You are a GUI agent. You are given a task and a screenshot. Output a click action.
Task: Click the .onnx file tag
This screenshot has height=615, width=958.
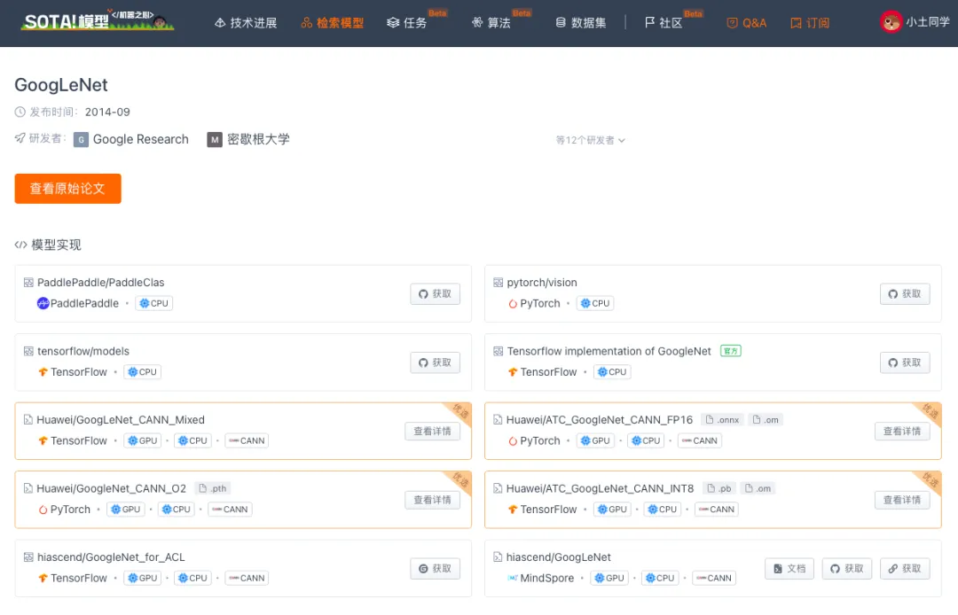(723, 420)
